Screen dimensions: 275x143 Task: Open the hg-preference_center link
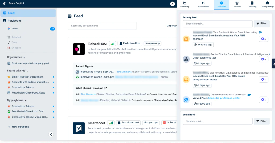tap(224, 98)
